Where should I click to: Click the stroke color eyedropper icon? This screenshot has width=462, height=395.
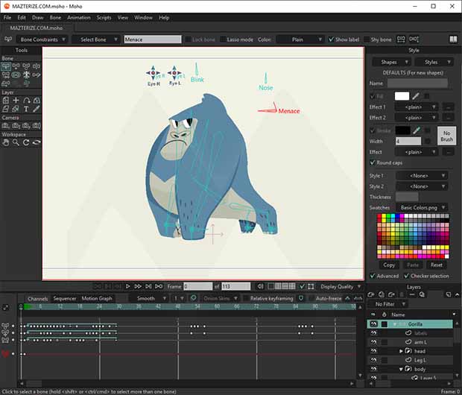coord(416,130)
